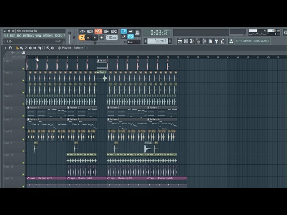Expand arrow beneath the multilink icon
This screenshot has width=287, height=215.
pos(137,38)
